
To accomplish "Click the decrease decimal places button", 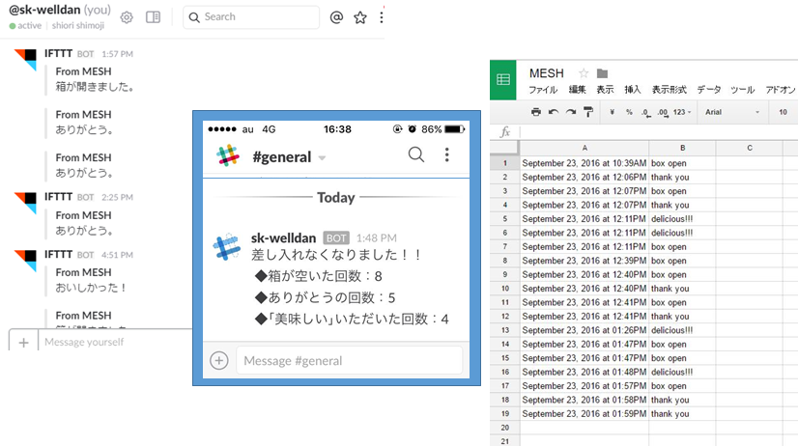I will [645, 112].
